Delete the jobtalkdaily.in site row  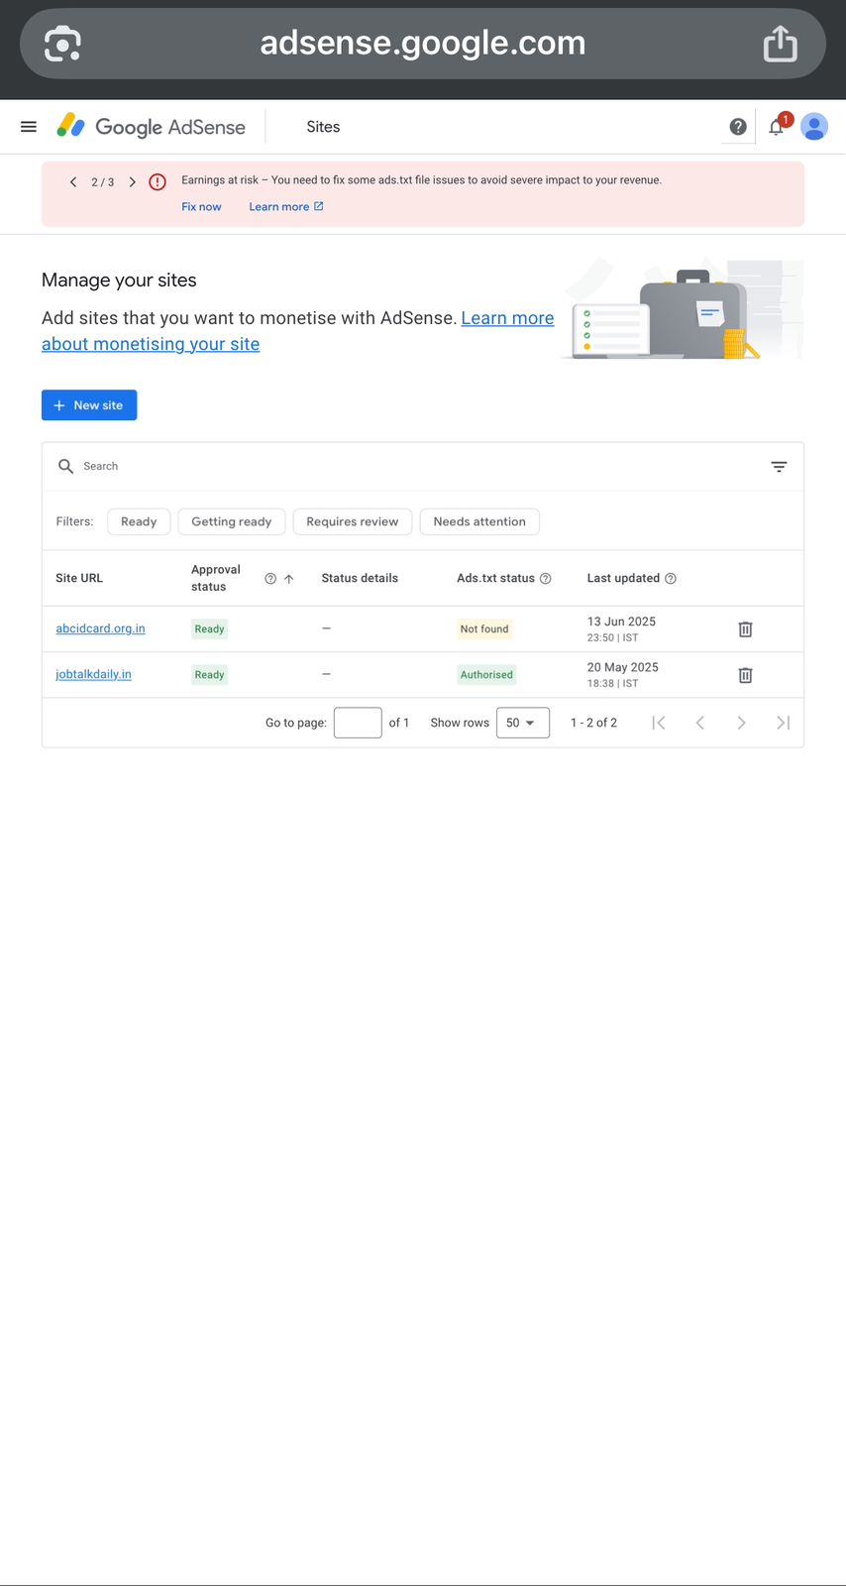coord(745,675)
